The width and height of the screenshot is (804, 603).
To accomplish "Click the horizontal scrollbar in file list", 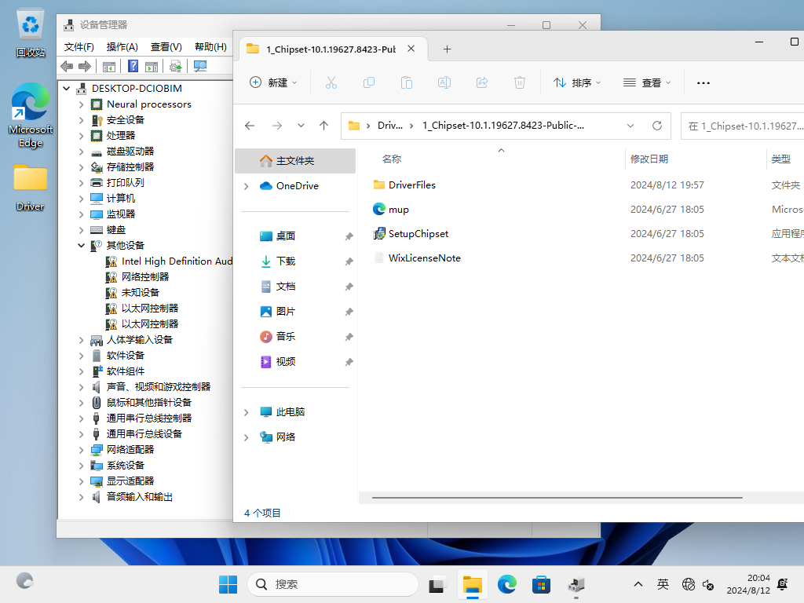I will point(557,498).
